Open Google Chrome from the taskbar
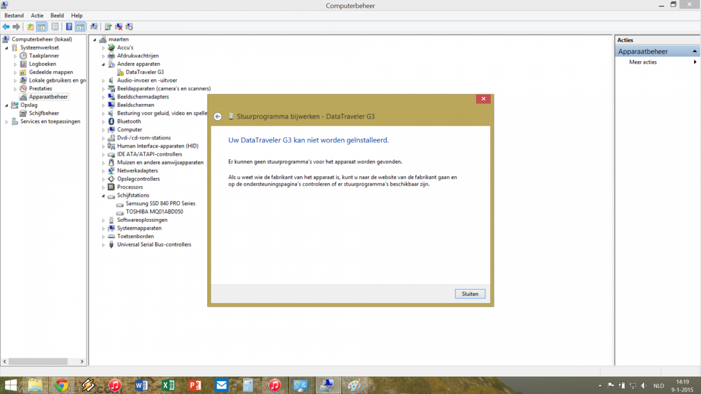Viewport: 701px width, 394px height. click(x=62, y=385)
